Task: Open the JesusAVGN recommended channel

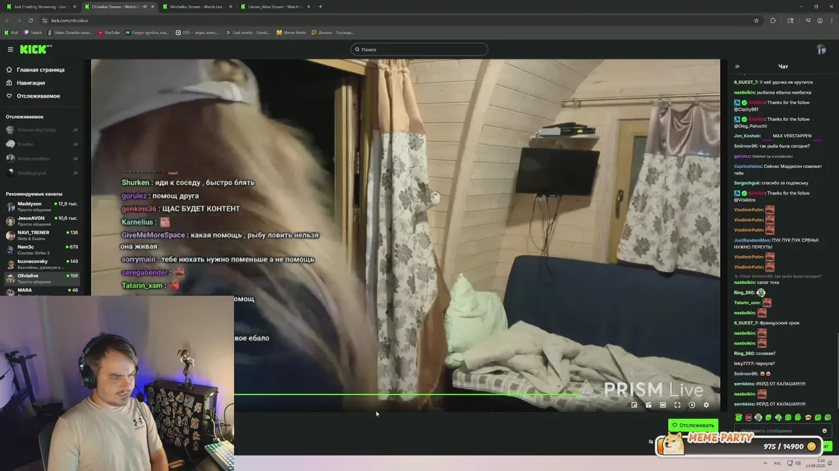Action: tap(41, 221)
